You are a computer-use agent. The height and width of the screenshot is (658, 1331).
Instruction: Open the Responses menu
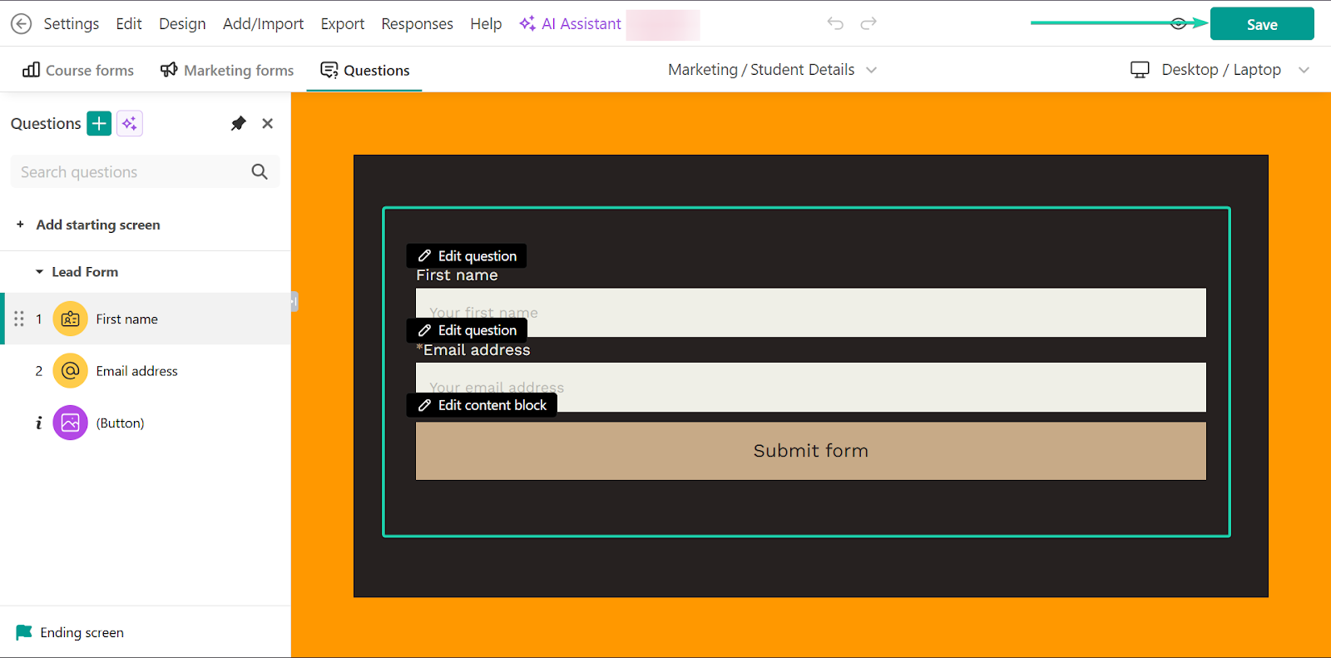coord(417,24)
